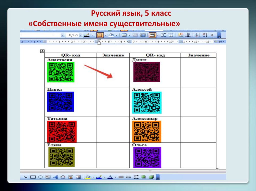This screenshot has height=191, width=256.
Task: Select the cyan Алексей QR code
Action: tap(147, 103)
